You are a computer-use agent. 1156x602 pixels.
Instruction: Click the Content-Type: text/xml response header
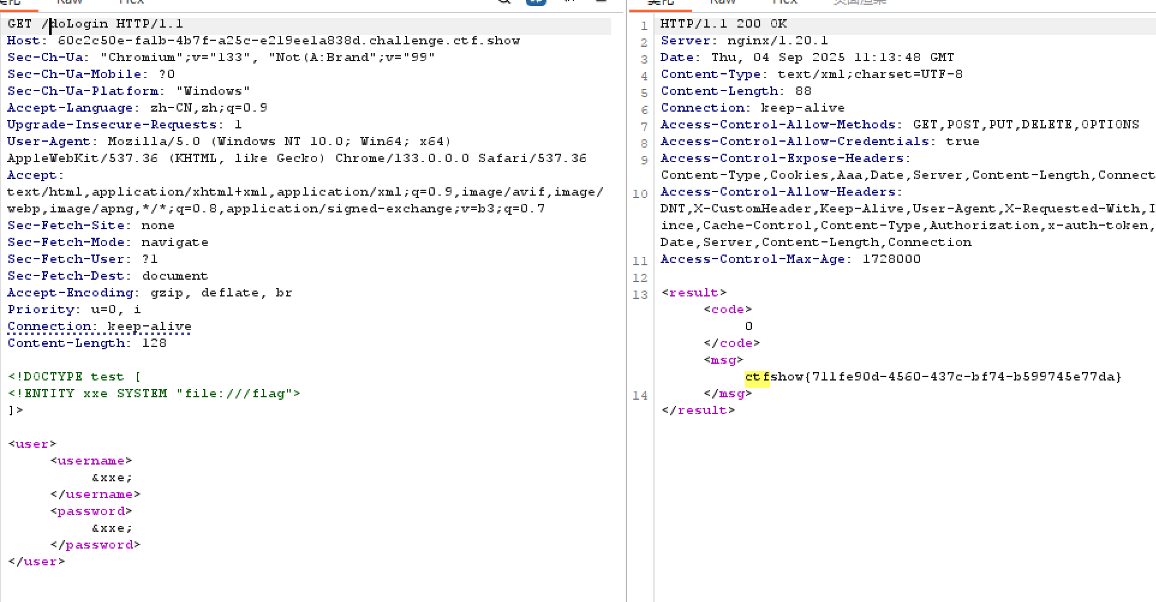click(811, 74)
